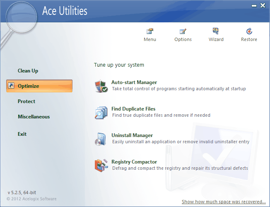Open the Miscellaneous category
The width and height of the screenshot is (270, 207).
pos(34,117)
